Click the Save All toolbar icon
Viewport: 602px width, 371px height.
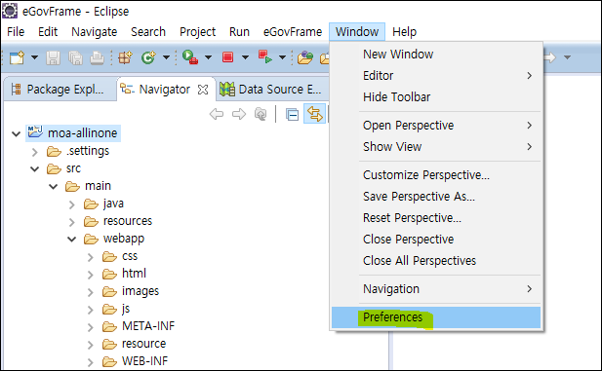pyautogui.click(x=75, y=57)
